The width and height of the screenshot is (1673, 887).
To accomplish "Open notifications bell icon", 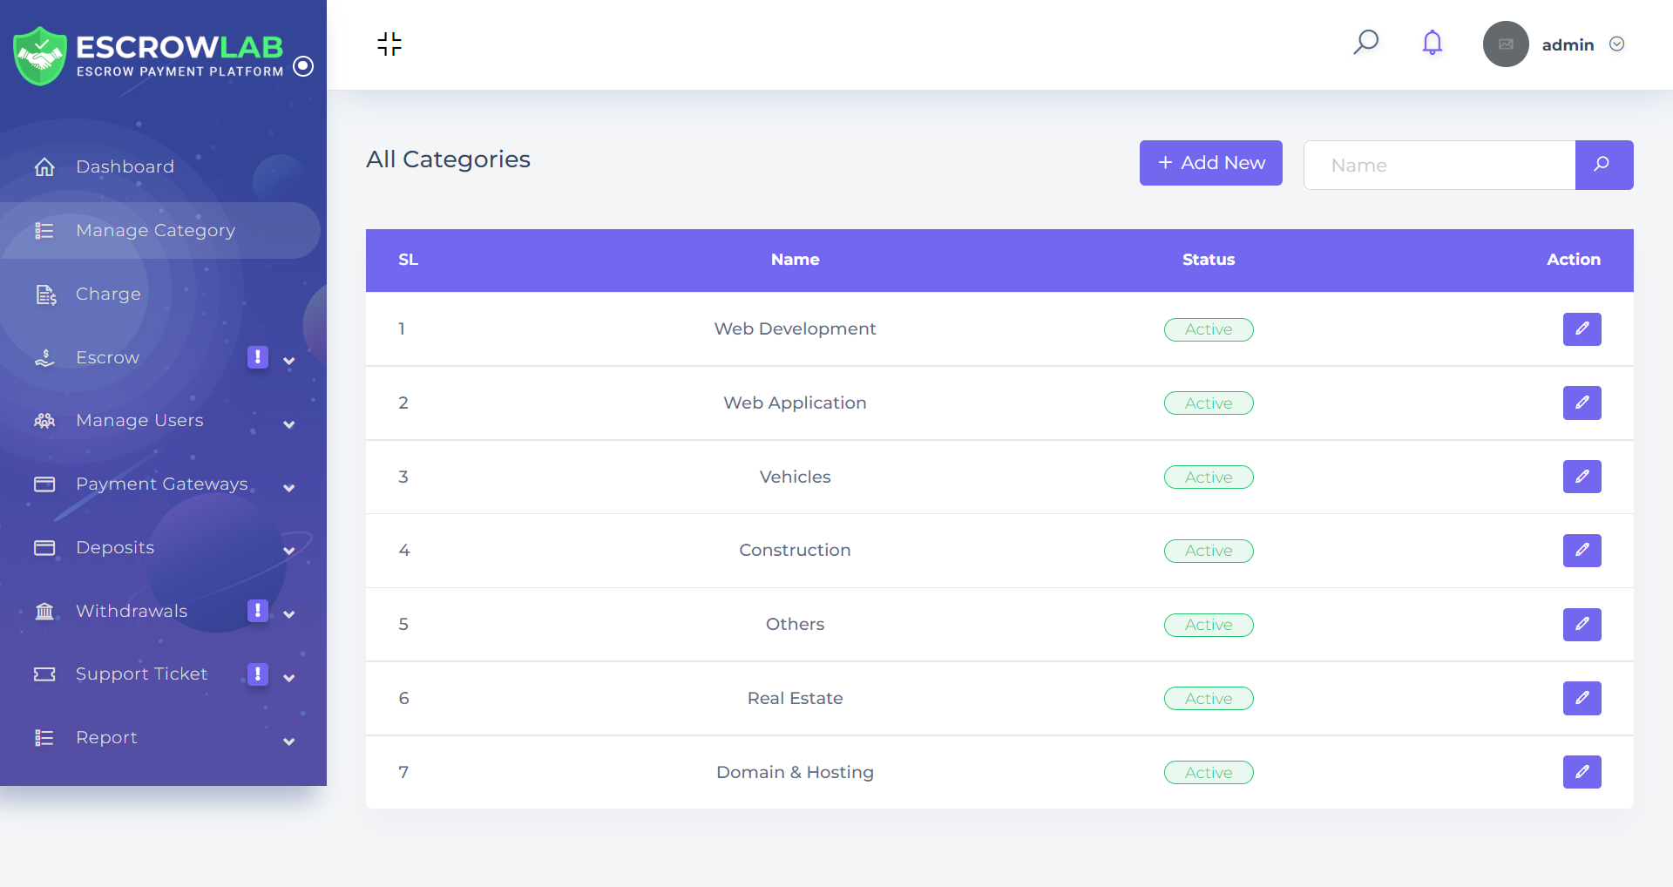I will (1432, 43).
